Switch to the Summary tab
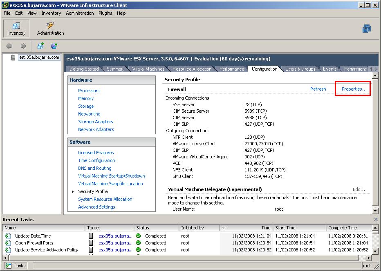Image resolution: width=381 pixels, height=271 pixels. [x=115, y=69]
